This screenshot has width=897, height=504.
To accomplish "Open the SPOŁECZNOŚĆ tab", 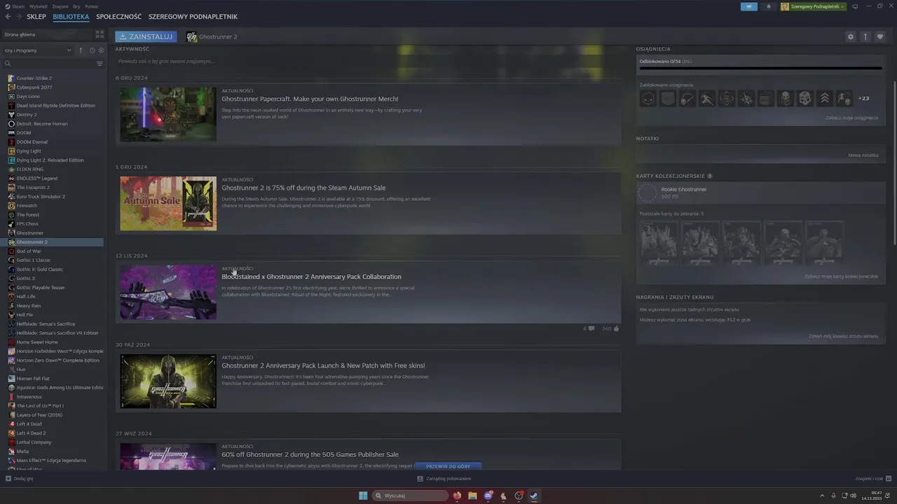I will click(x=119, y=17).
